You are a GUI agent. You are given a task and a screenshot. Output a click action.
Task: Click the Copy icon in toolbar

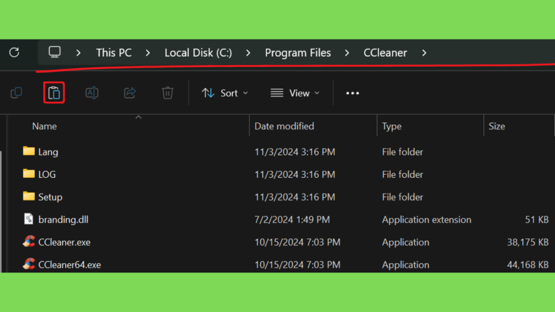coord(16,93)
